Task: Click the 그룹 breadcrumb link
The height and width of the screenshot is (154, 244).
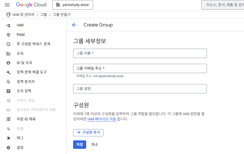Action: [44, 15]
